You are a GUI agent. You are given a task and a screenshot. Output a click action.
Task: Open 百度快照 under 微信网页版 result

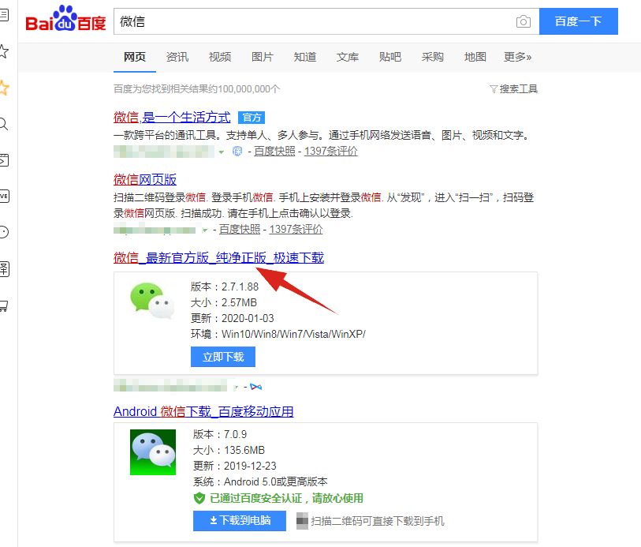pos(240,230)
